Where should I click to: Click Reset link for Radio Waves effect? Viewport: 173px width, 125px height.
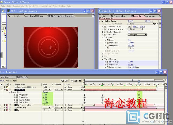[131, 21]
